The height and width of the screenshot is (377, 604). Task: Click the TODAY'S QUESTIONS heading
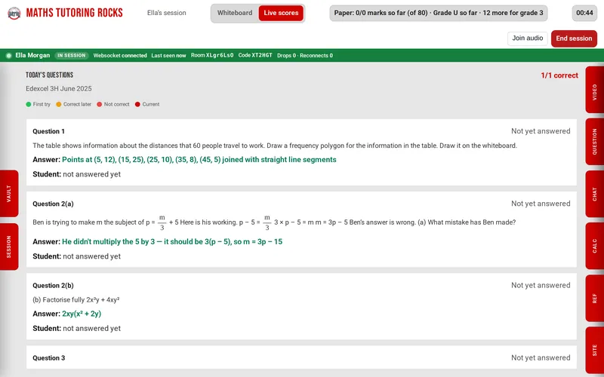(x=49, y=75)
